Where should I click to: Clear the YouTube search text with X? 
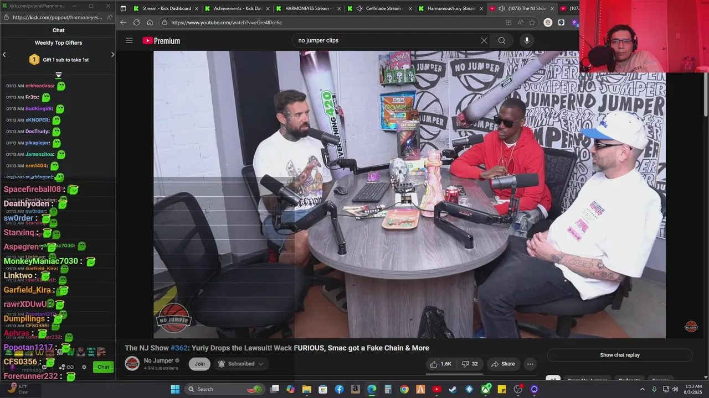pos(484,40)
